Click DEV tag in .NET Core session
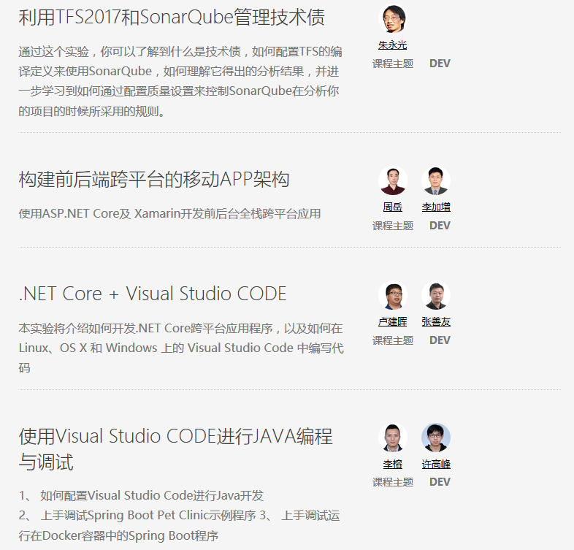Screen dimensions: 574x550 tap(440, 340)
